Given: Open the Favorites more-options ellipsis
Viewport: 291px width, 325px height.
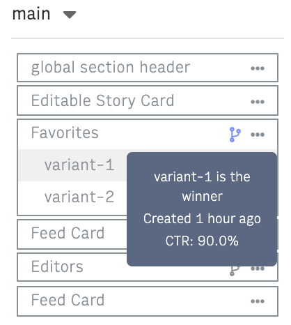Looking at the screenshot, I should pyautogui.click(x=258, y=135).
